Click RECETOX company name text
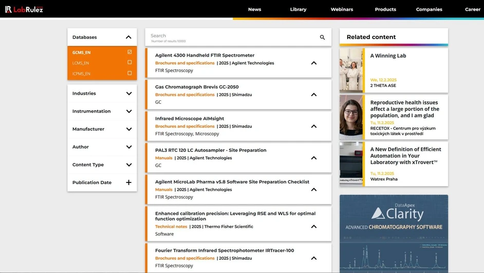 tap(403, 131)
